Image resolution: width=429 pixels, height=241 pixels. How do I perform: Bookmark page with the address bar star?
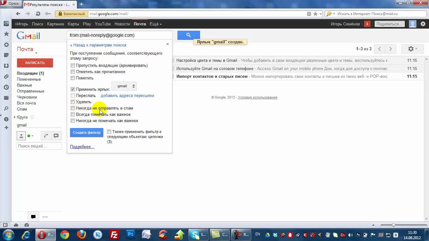pos(315,14)
